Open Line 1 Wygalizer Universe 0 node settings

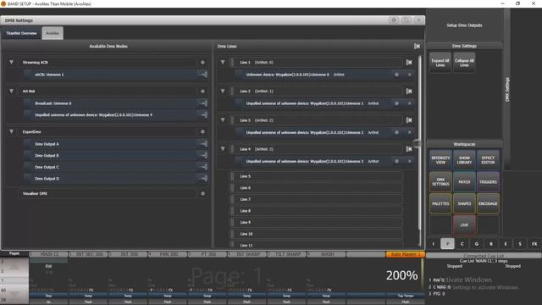[x=396, y=75]
